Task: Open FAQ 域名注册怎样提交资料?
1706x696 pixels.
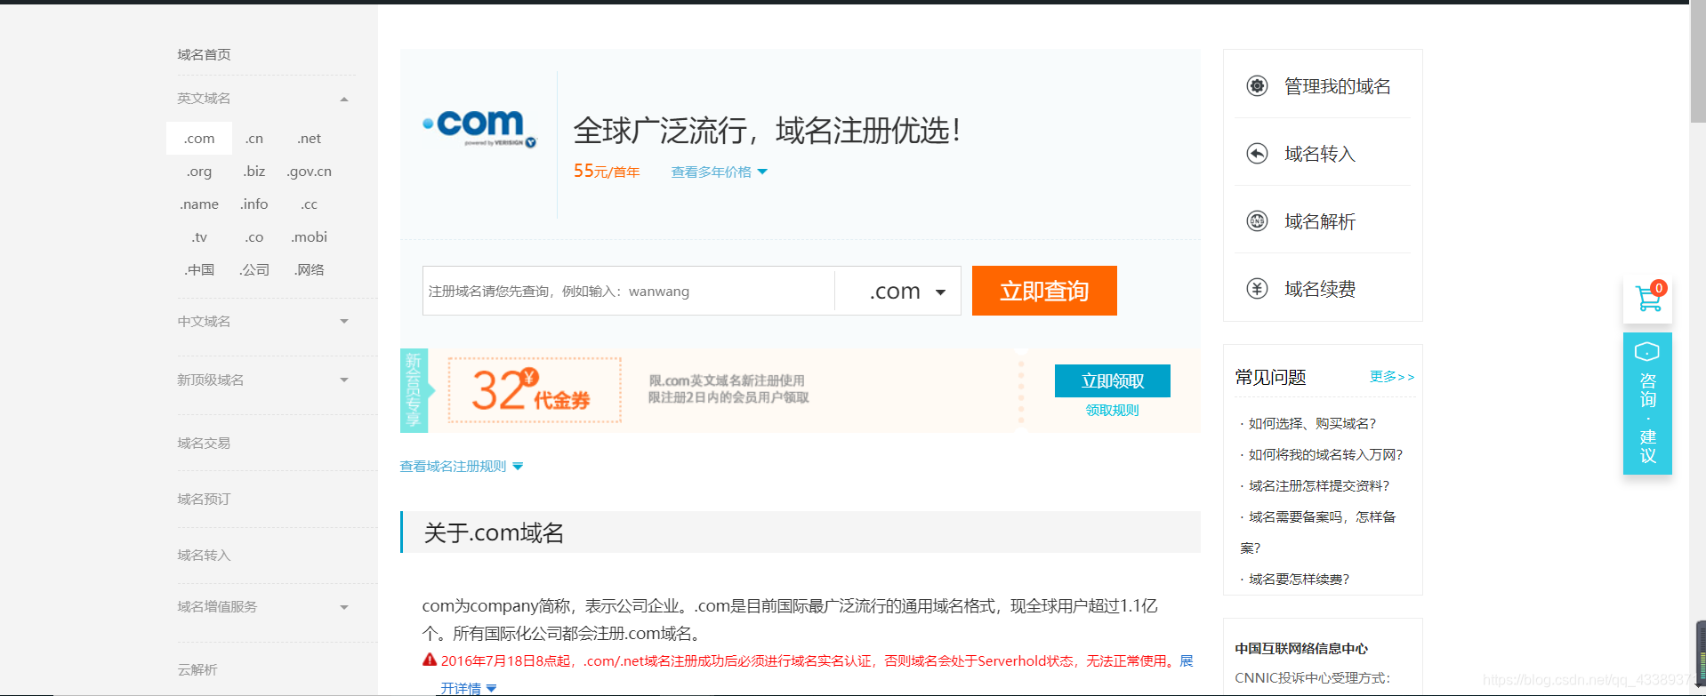Action: click(1318, 486)
